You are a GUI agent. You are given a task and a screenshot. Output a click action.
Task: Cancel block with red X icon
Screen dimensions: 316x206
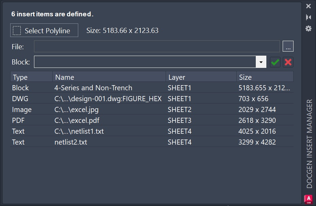click(x=288, y=62)
